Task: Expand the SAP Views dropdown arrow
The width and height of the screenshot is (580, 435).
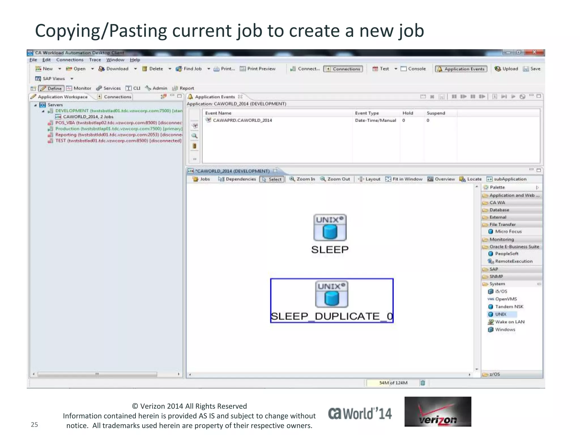Action: click(72, 79)
